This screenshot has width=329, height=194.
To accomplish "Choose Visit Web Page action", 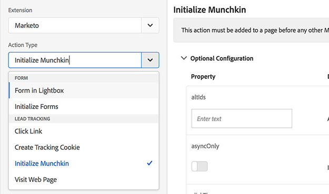I will click(x=84, y=180).
